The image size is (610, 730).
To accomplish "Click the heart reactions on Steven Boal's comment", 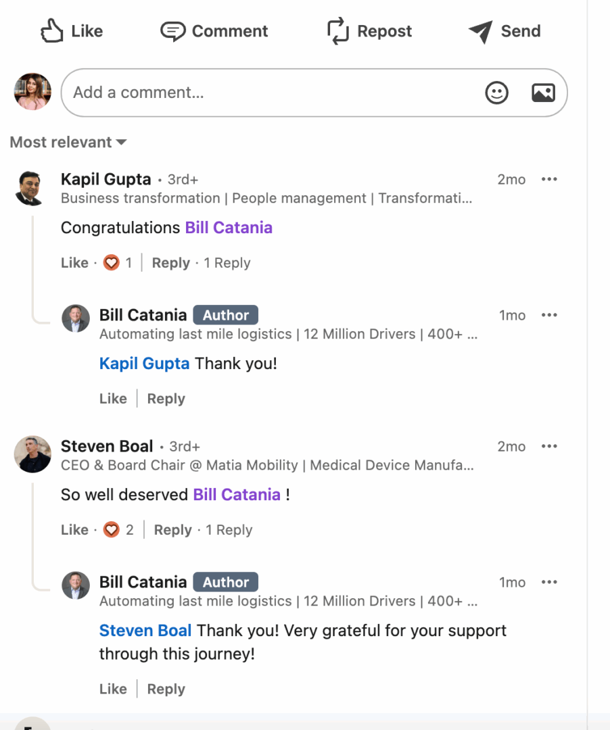I will pos(111,530).
